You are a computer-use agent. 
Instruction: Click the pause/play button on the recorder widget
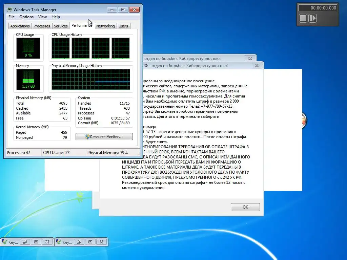(x=312, y=18)
